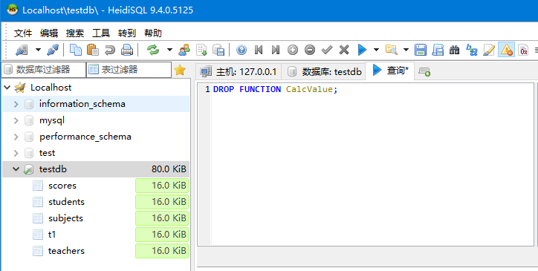This screenshot has height=271, width=538.
Task: Click the Print icon in toolbar
Action: coord(127,50)
